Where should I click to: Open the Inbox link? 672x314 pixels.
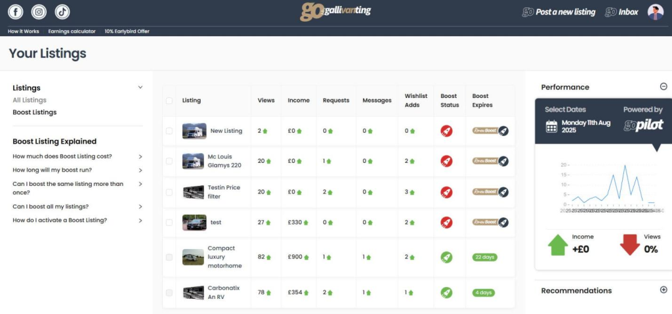(621, 12)
